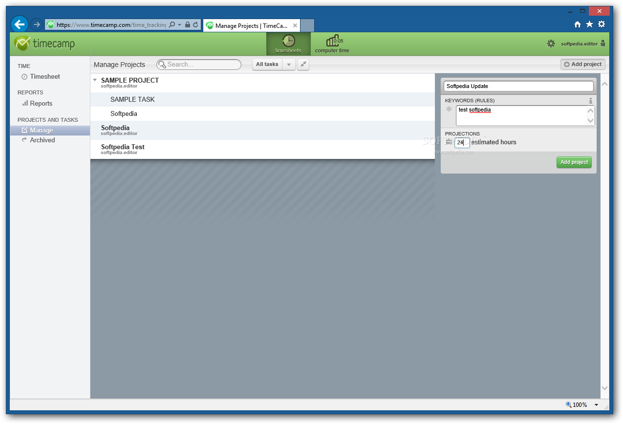Click the user profile person icon
The image size is (623, 424).
click(602, 44)
